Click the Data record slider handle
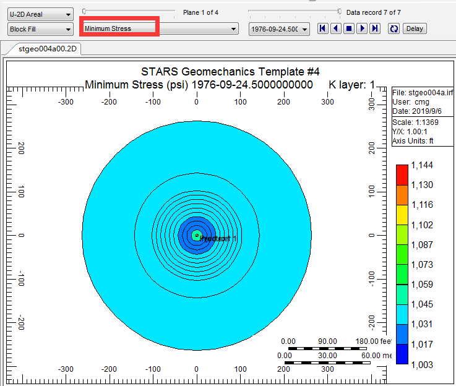 coord(339,11)
